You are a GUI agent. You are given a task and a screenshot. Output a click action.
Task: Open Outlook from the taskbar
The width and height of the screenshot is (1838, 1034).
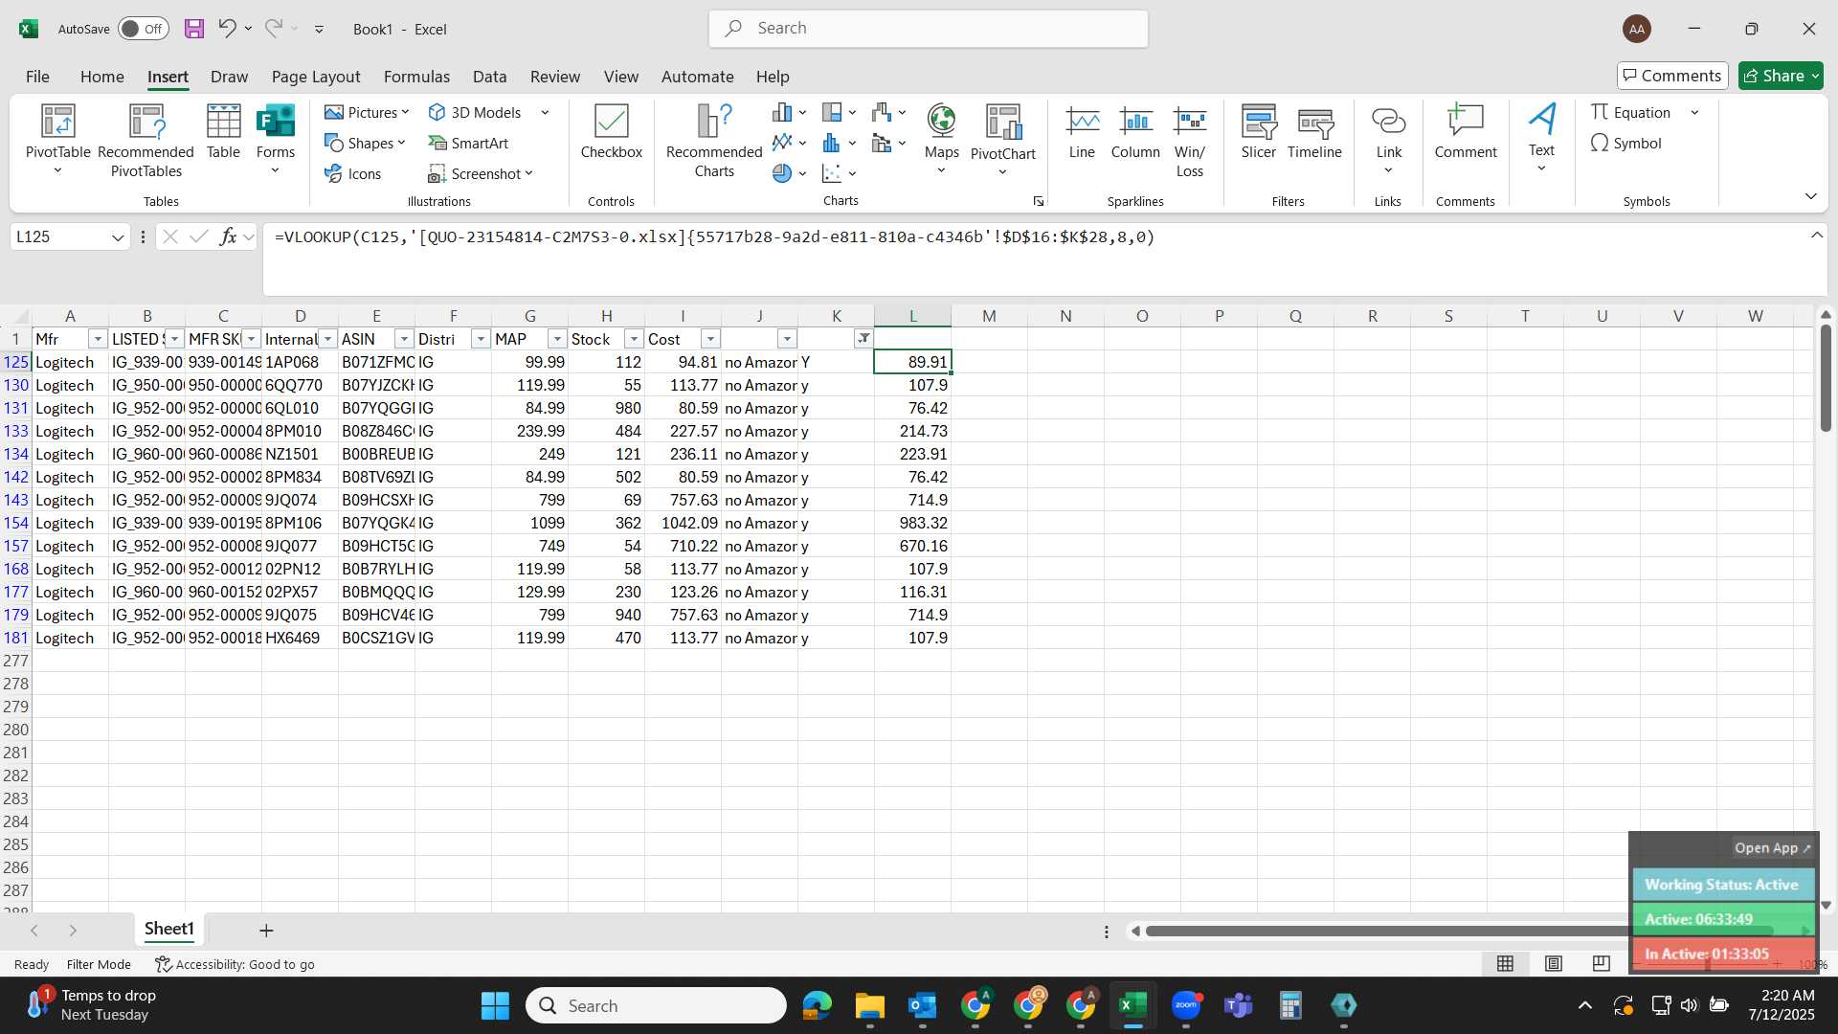click(x=922, y=1005)
